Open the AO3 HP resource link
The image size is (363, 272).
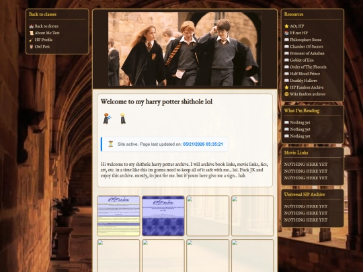pyautogui.click(x=297, y=26)
